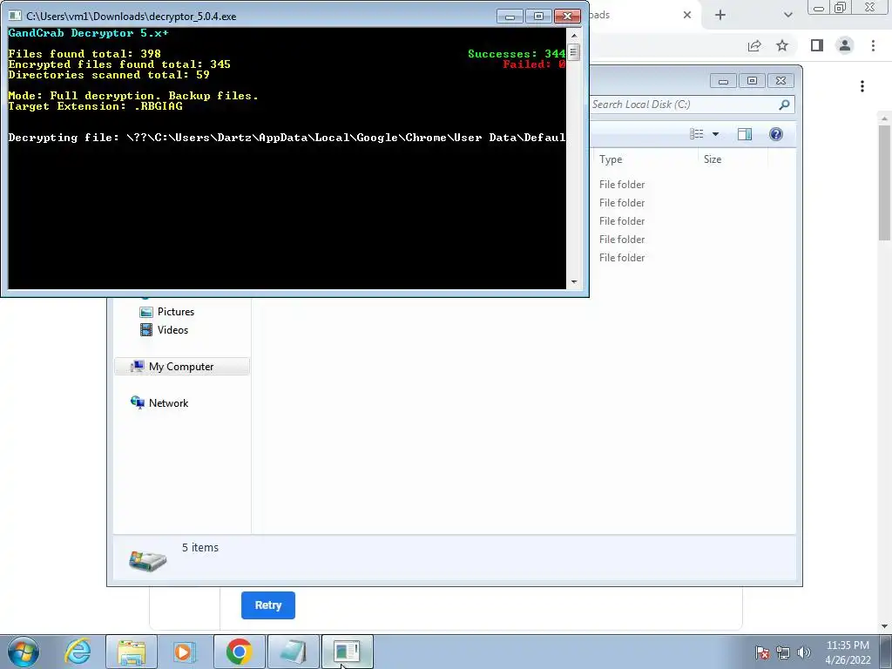Click the 'Target Extension: .RBGIAG' line
The image size is (892, 669).
pyautogui.click(x=95, y=106)
